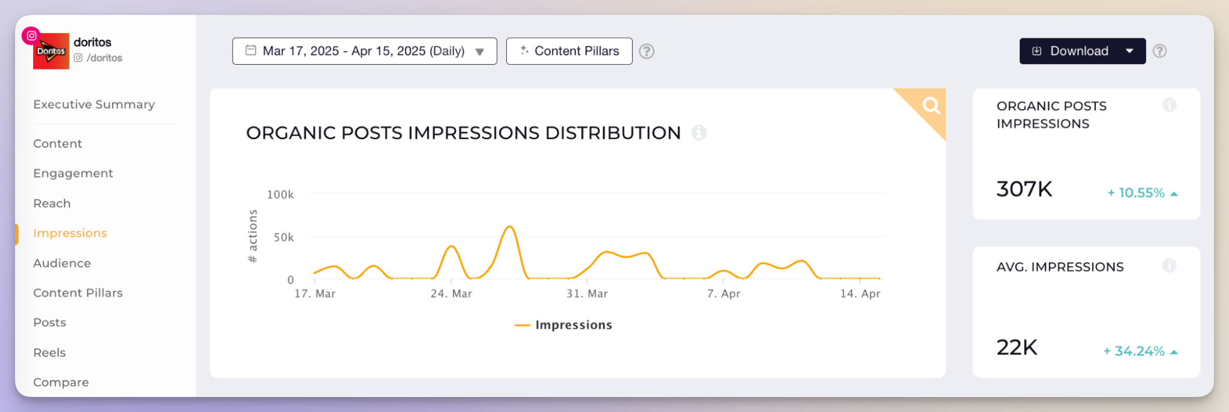Screen dimensions: 1229x412
Task: Show info for Organic Posts Impressions Distribution
Action: [x=699, y=132]
